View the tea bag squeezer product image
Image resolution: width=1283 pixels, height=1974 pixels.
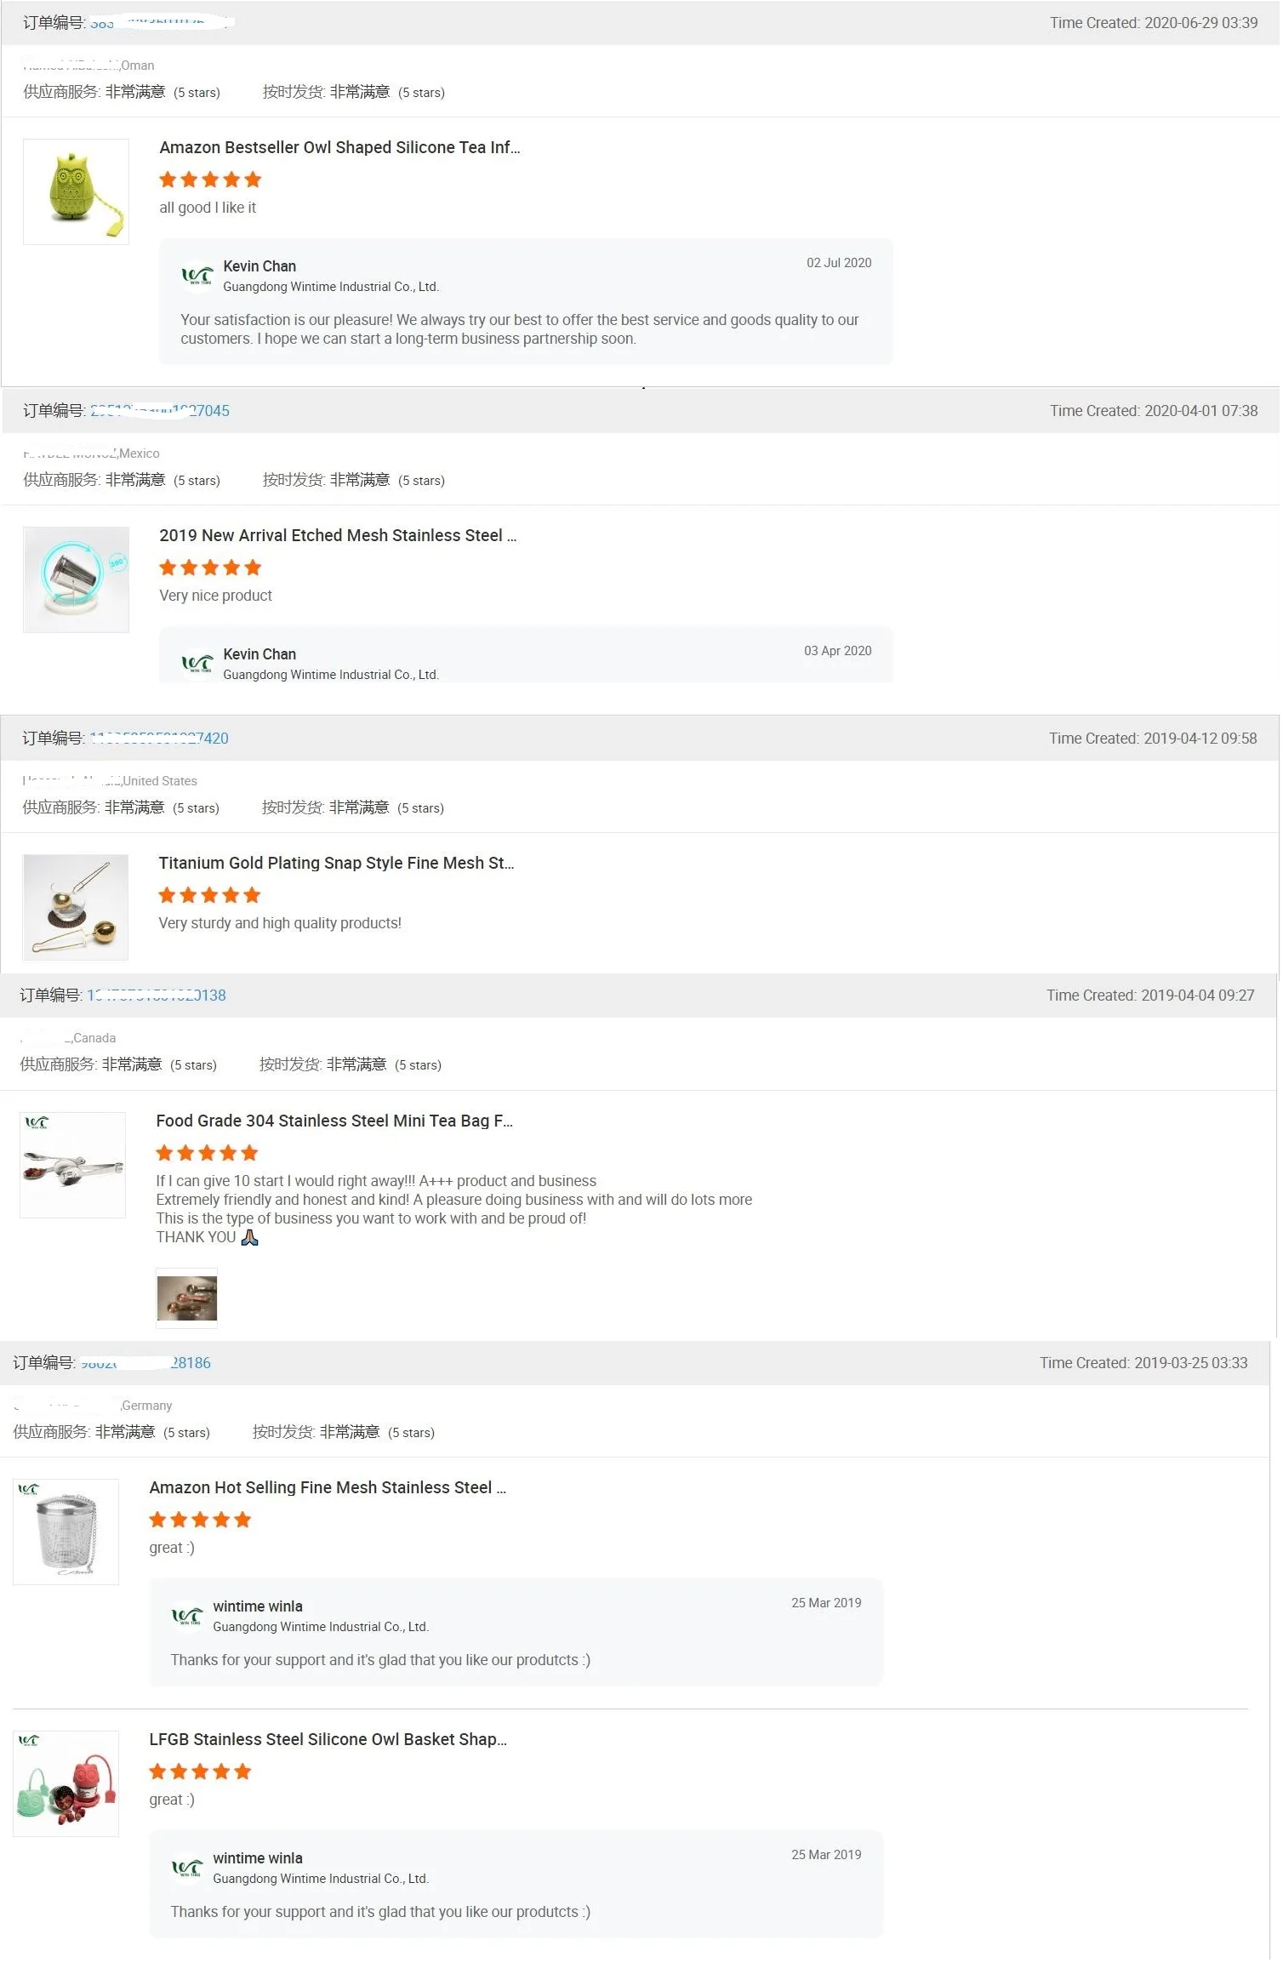(72, 1165)
